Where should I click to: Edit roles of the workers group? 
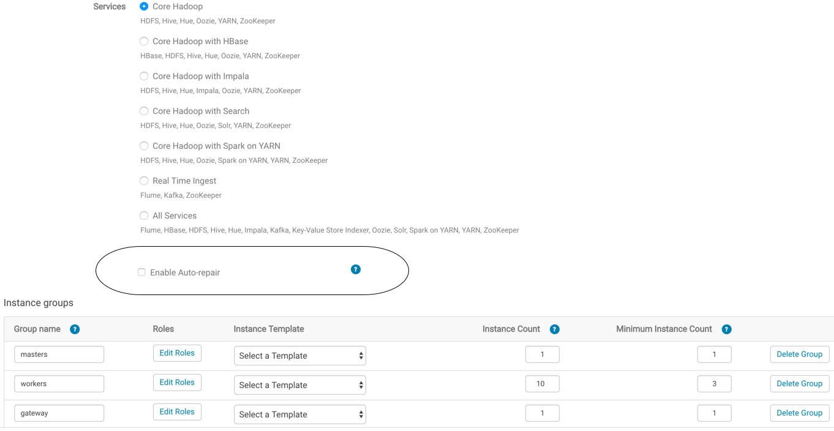click(x=177, y=383)
